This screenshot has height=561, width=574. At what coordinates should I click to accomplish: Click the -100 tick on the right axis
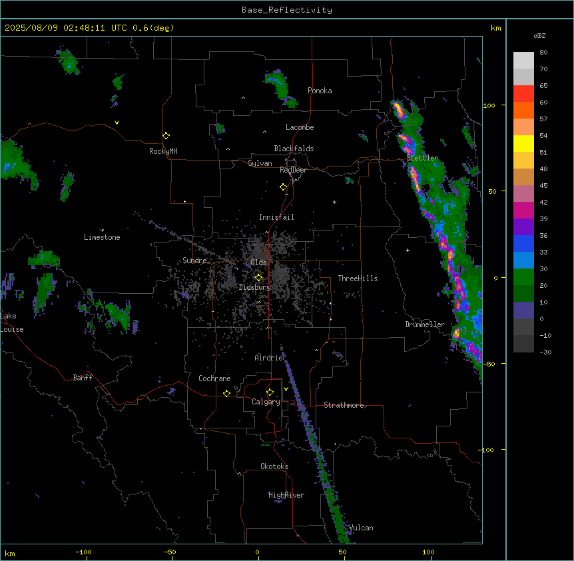487,450
